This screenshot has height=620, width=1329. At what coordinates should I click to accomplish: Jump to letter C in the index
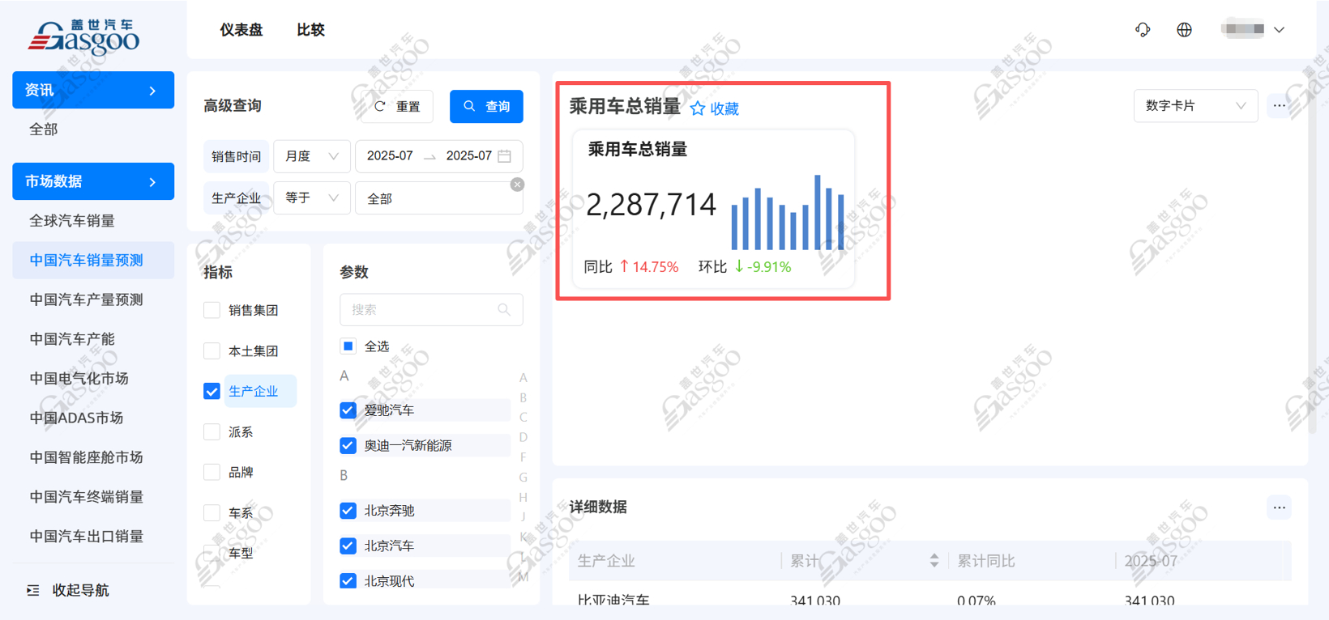tap(523, 418)
